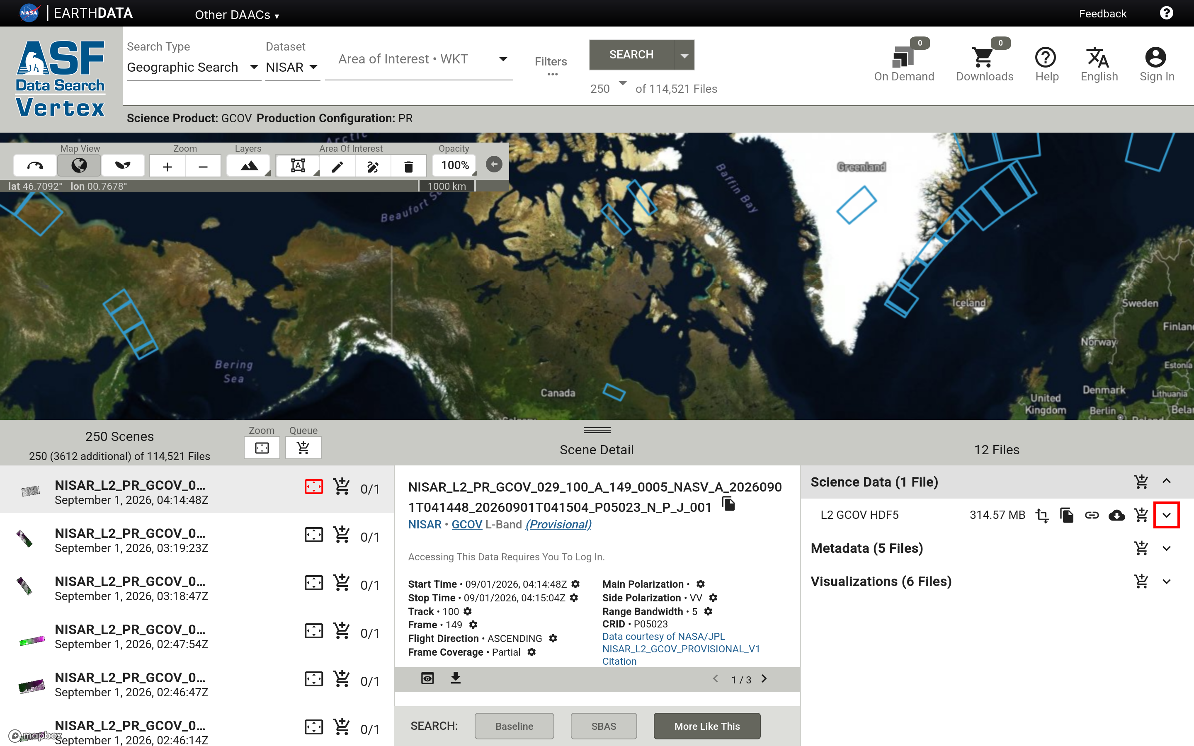
Task: Zoom map to all results
Action: [x=262, y=448]
